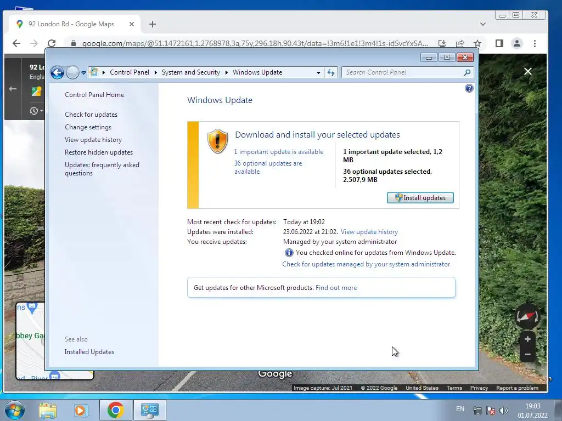Open Chrome tab search chevron
This screenshot has height=421, width=562.
483,24
